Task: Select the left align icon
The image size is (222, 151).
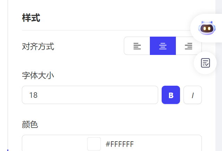Action: point(137,46)
